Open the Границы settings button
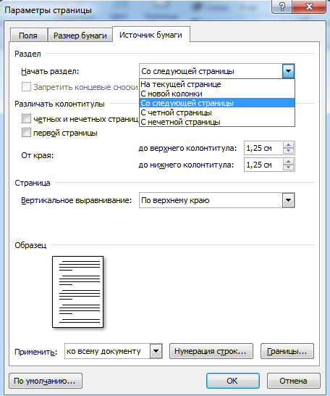Viewport: 330px width, 396px height. tap(287, 351)
